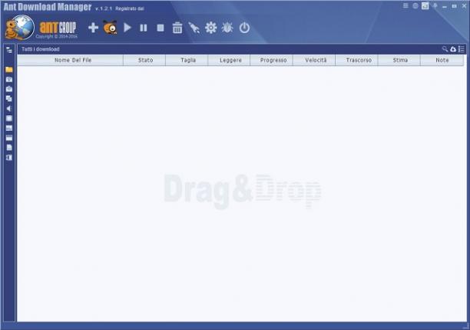Click the highlighted square icon in title bar
Viewport: 470px width, 330px height.
425,5
